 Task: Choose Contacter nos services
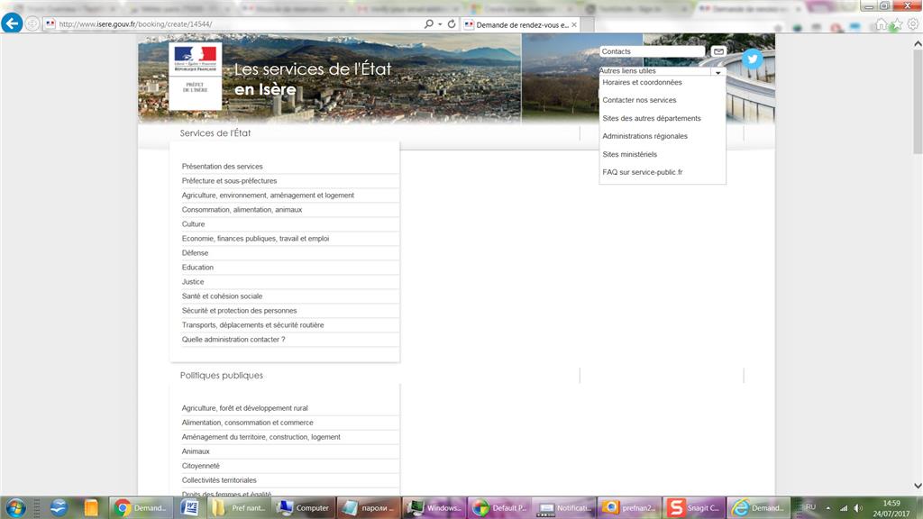pos(639,100)
